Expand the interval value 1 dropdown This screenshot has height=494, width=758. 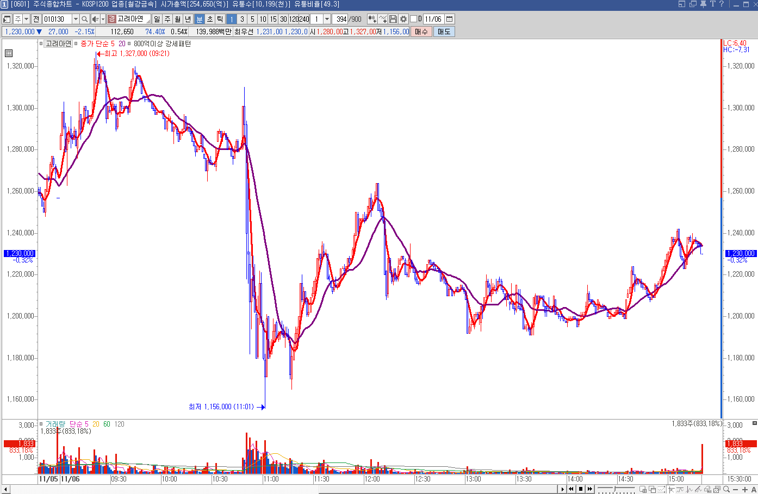(327, 19)
